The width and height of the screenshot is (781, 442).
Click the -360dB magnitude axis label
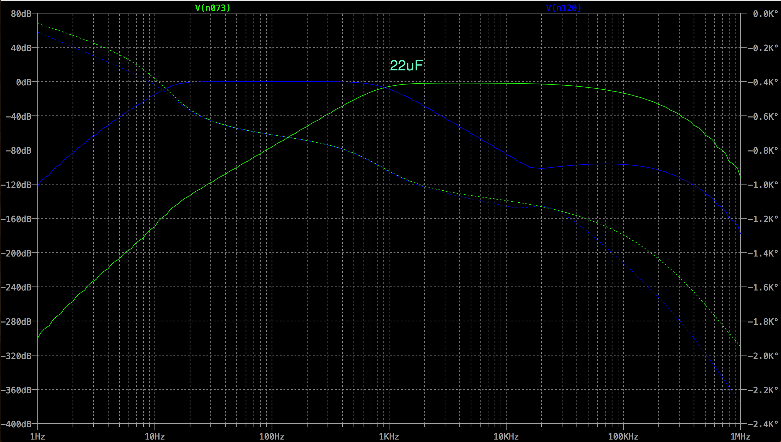point(16,390)
